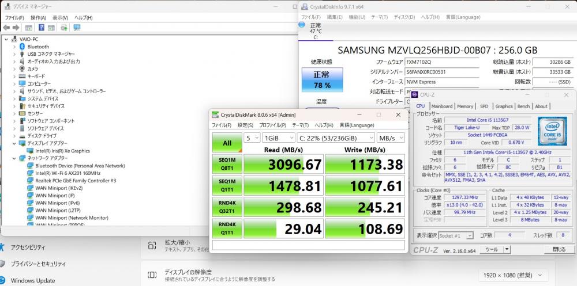Screen dimensions: 577x286
Task: Open プライバシーとセキュリティ in Settings sidebar
Action: 38,264
